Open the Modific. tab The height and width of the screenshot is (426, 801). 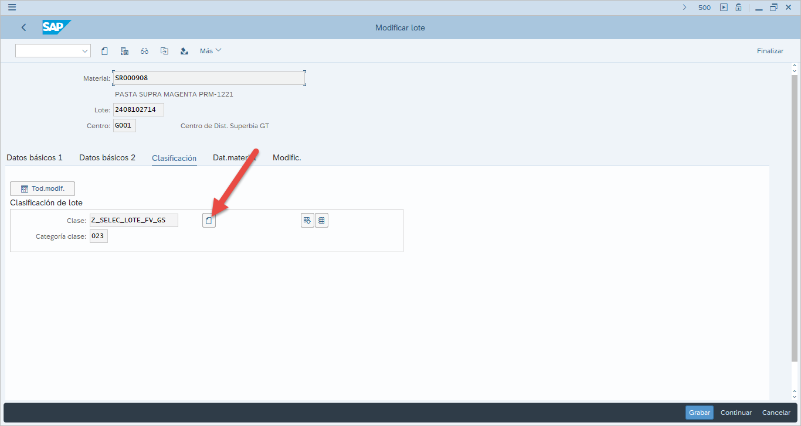pyautogui.click(x=287, y=158)
